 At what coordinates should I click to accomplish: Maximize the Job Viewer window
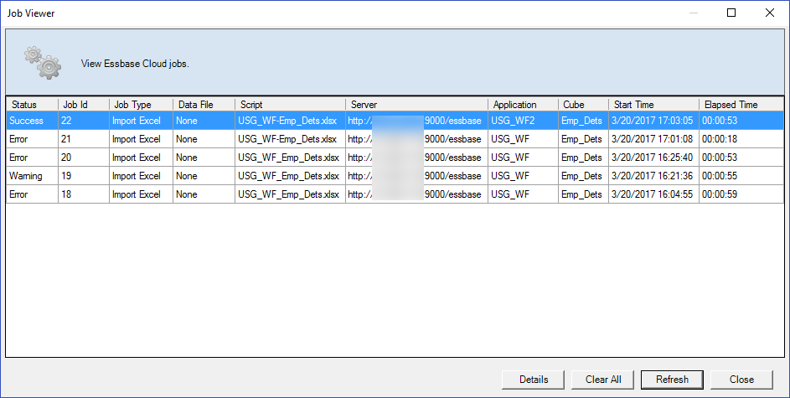tap(731, 13)
